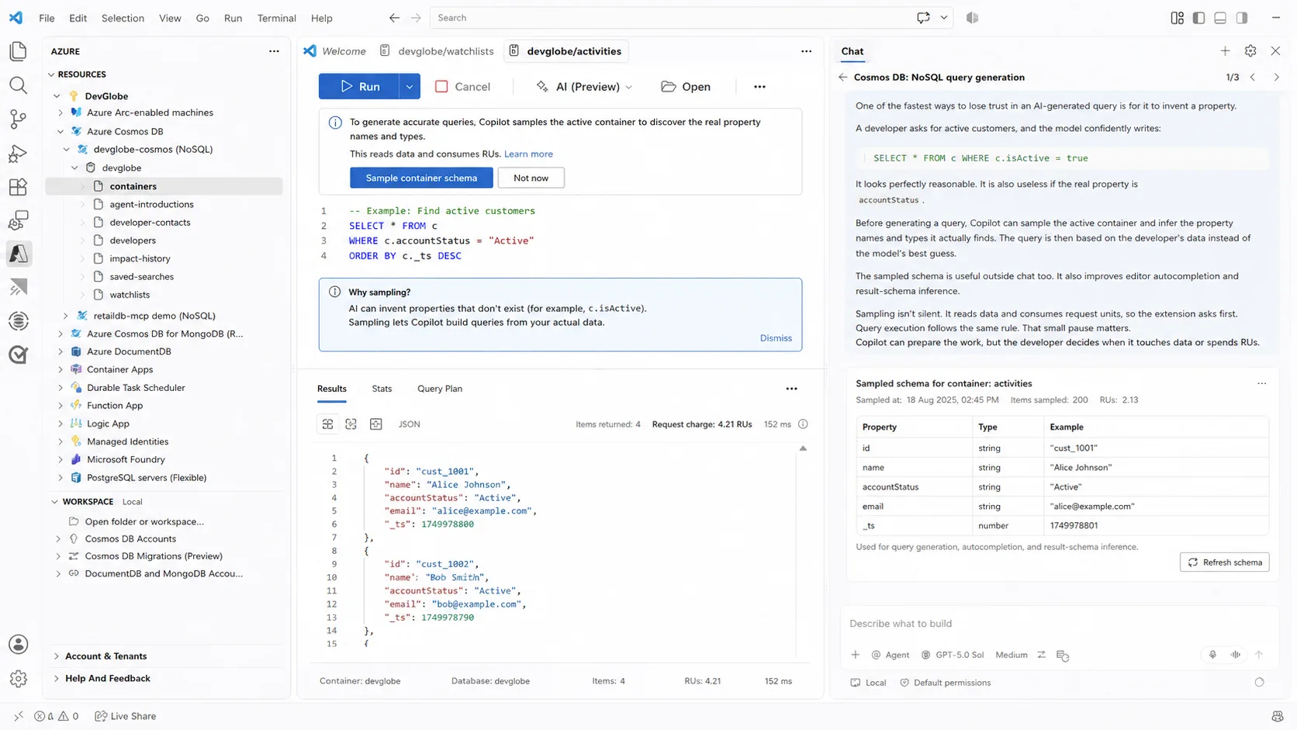
Task: Click Sample container schema button
Action: (x=421, y=178)
